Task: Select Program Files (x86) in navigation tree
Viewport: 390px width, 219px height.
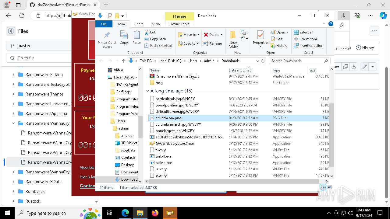Action: coord(127,106)
